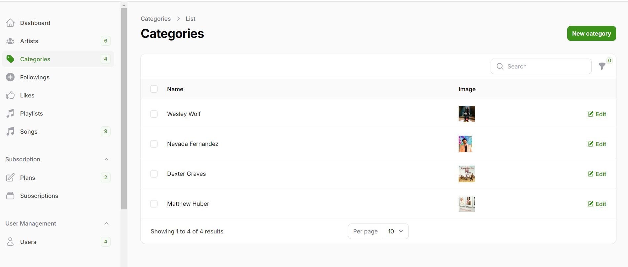
Task: Edit the Nevada Fernandez category
Action: [597, 144]
